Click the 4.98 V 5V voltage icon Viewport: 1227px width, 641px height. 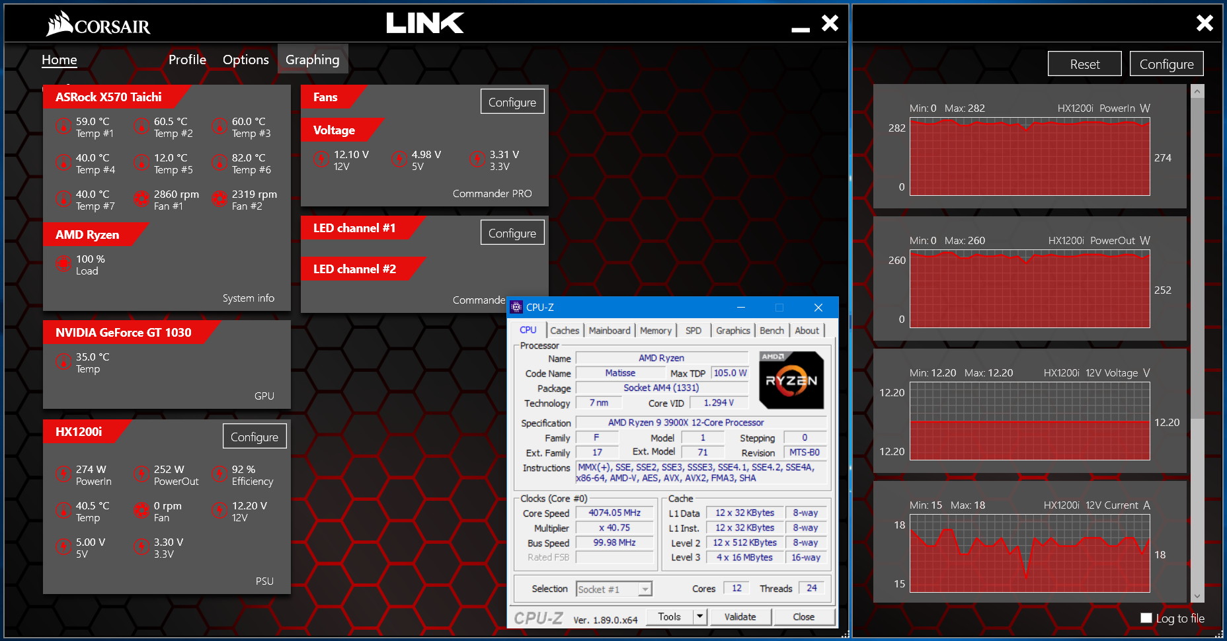click(399, 159)
